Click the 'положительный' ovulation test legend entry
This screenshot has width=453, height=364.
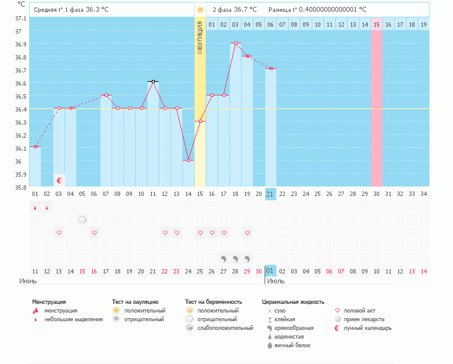144,311
